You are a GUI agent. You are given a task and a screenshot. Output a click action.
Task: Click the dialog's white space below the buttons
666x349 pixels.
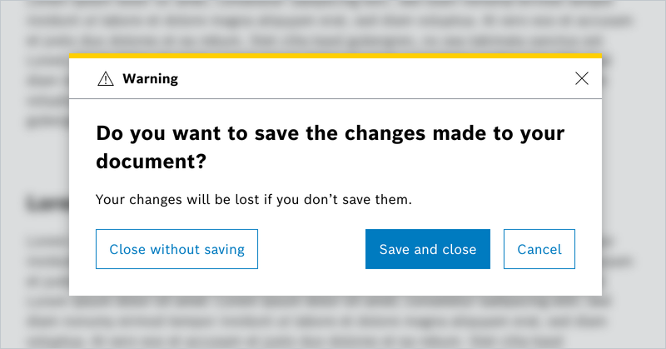335,282
